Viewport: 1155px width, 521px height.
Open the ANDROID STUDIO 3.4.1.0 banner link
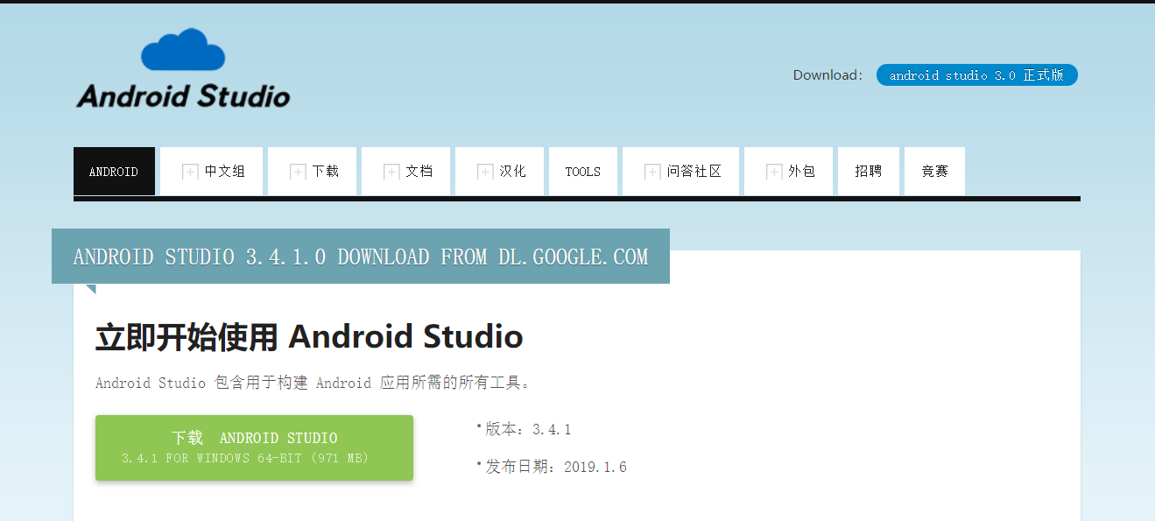click(361, 256)
